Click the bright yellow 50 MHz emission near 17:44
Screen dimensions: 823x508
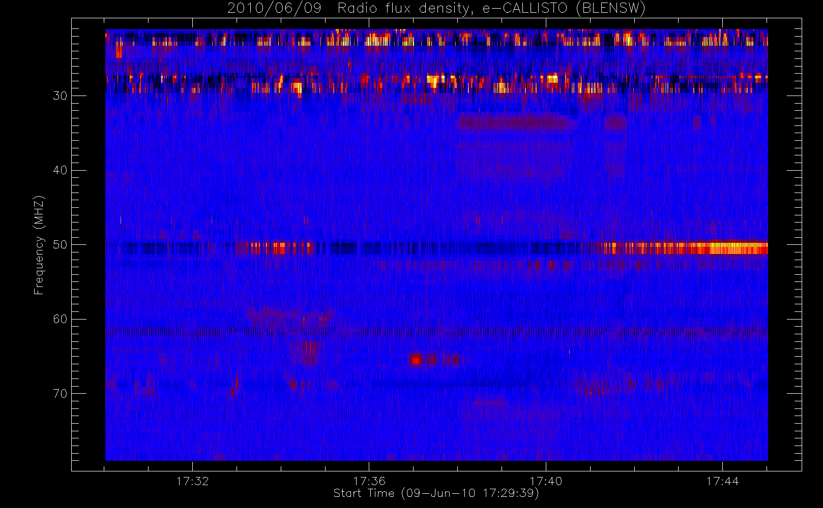pos(738,248)
